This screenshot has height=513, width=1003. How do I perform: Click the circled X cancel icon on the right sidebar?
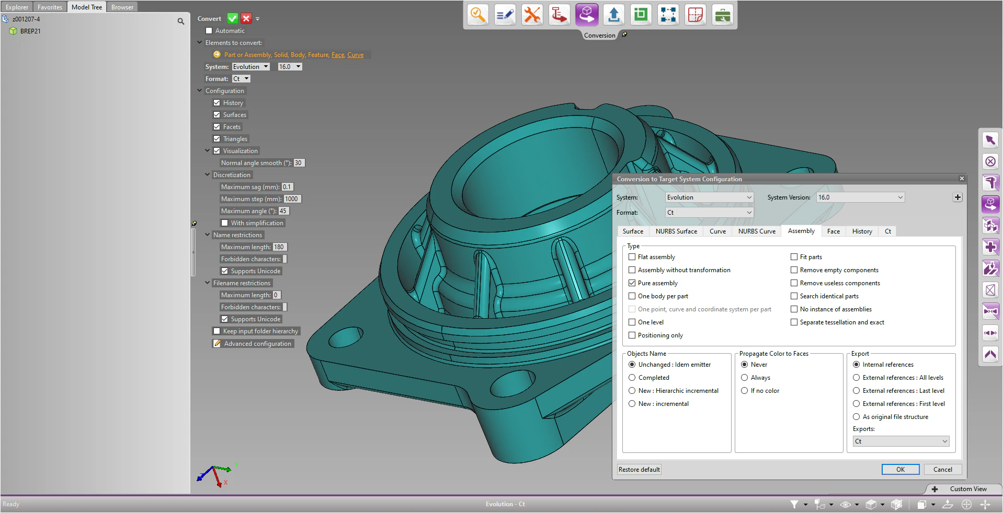[990, 161]
